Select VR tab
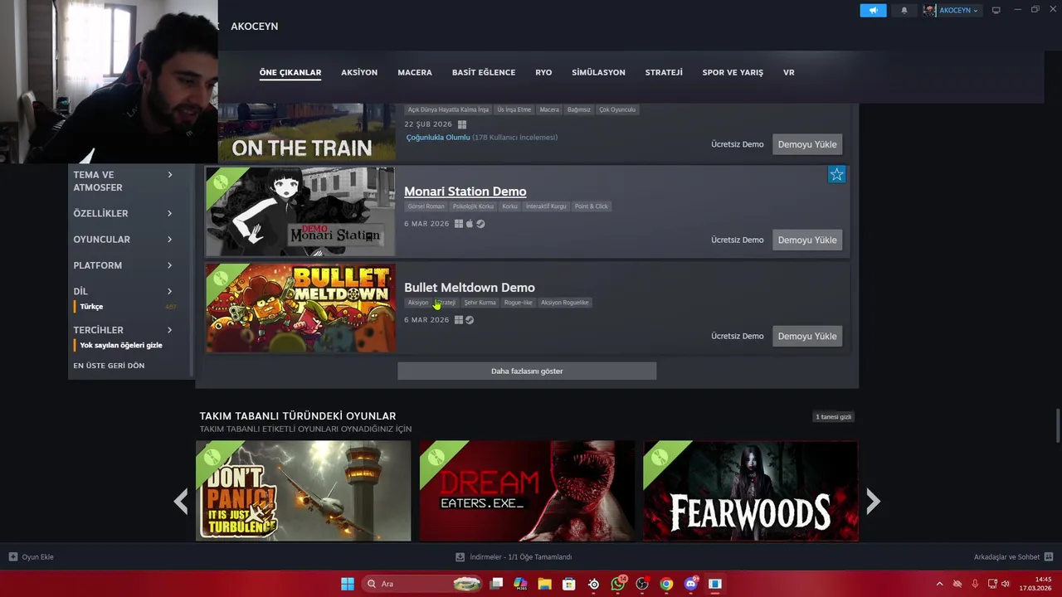 tap(789, 72)
